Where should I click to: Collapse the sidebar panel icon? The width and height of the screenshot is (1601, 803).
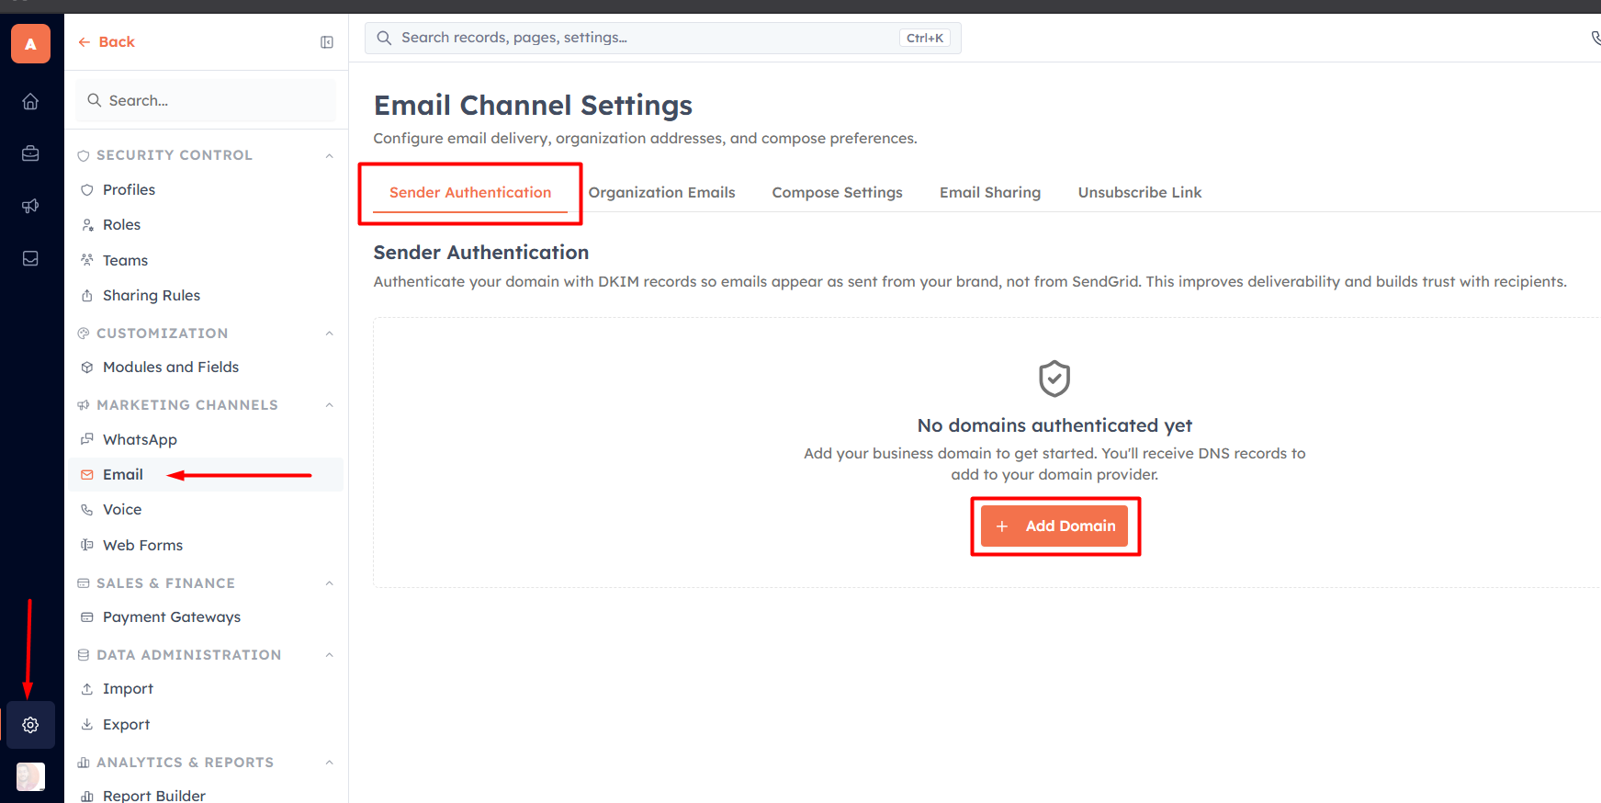(x=327, y=42)
